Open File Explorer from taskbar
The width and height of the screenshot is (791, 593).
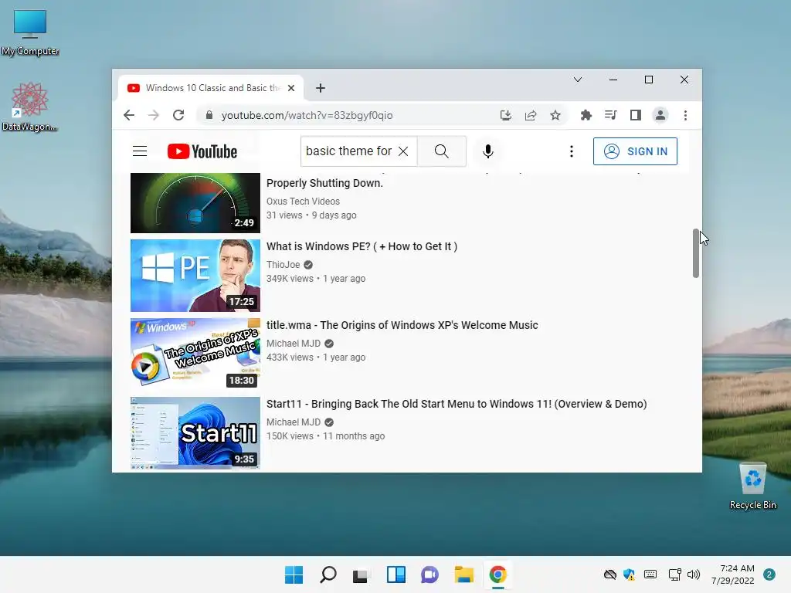point(463,574)
